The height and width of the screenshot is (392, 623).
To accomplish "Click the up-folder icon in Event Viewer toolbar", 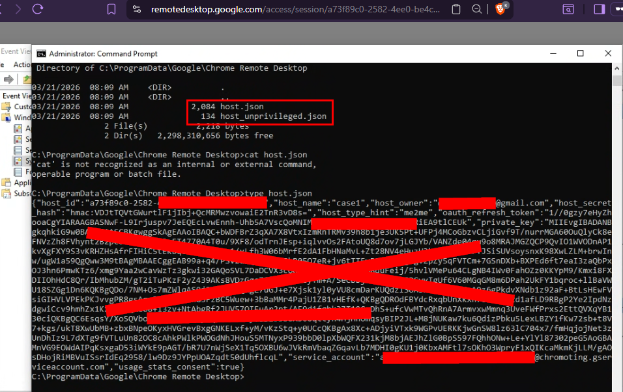I will tap(27, 79).
